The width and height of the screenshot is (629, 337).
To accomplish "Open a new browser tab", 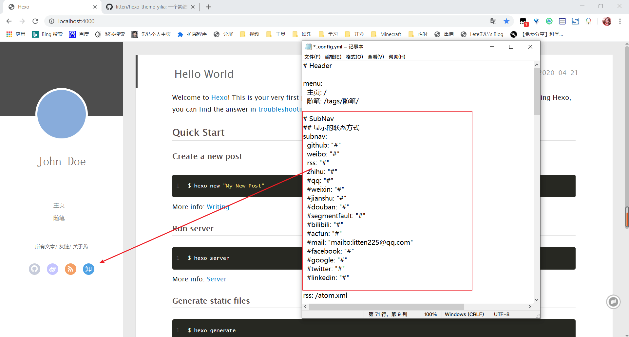I will pyautogui.click(x=208, y=7).
